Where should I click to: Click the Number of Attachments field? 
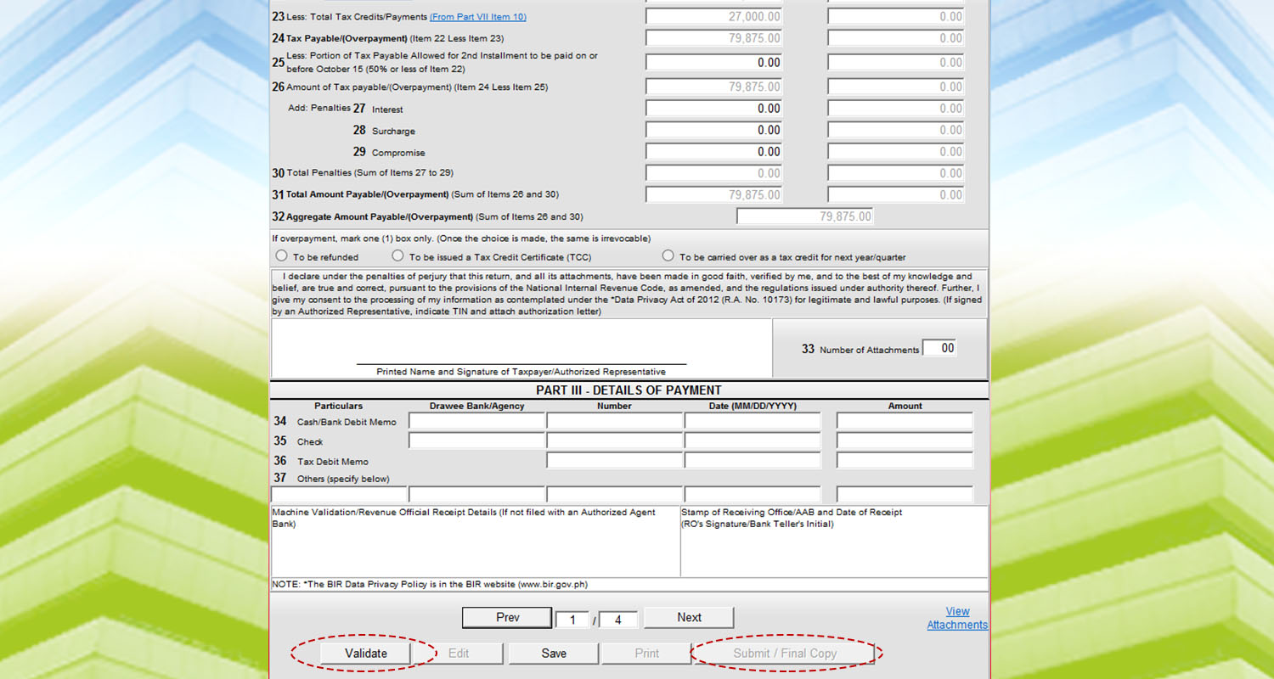click(x=939, y=348)
